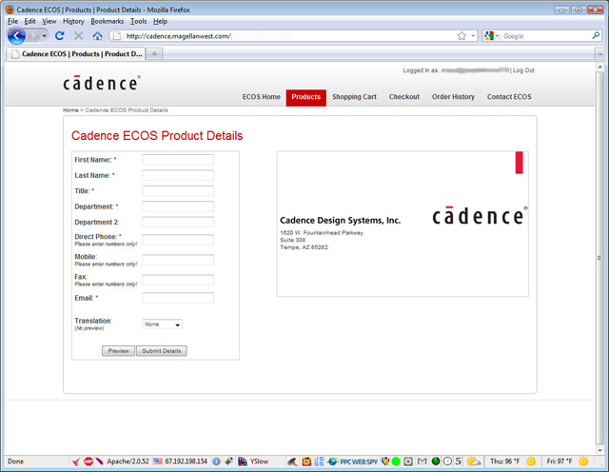The image size is (609, 472).
Task: Focus the Direct Phone input field
Action: coord(178,240)
